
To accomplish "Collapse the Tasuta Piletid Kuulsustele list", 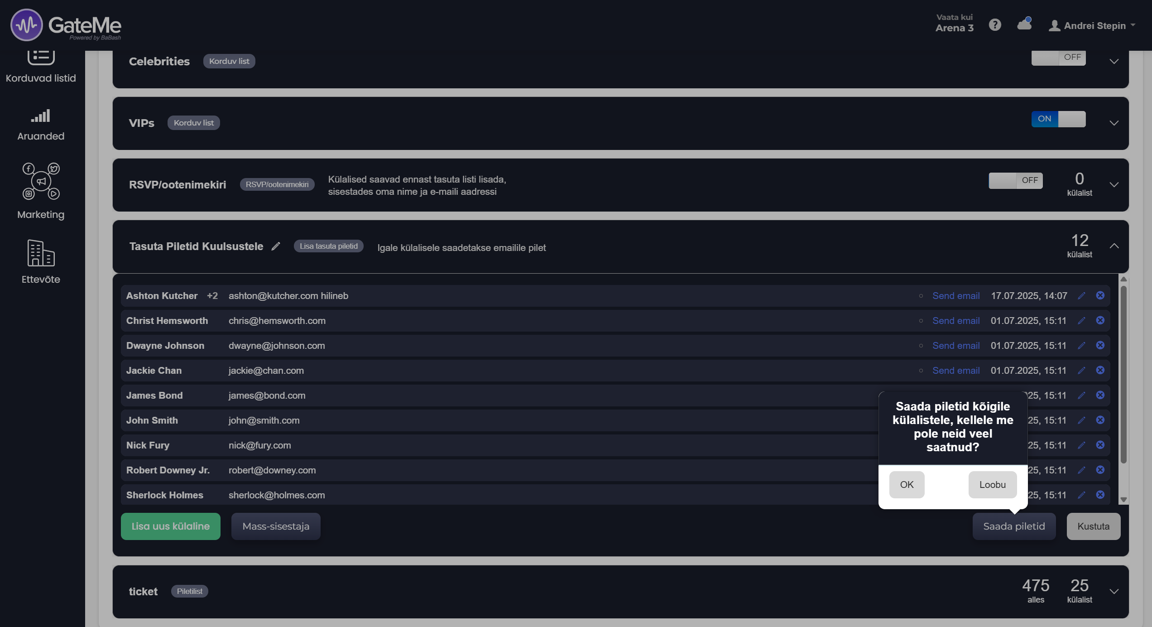I will tap(1114, 246).
